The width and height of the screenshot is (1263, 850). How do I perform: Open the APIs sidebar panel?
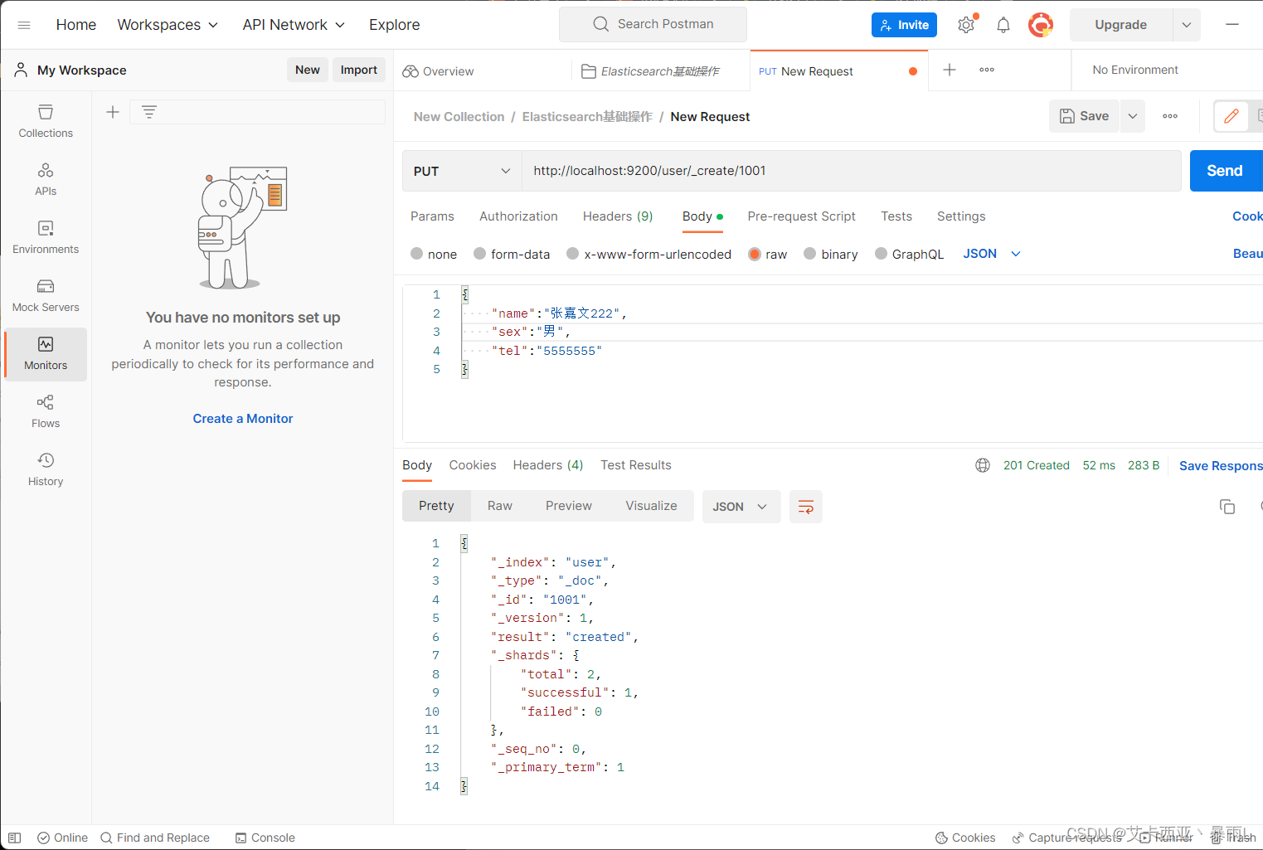click(46, 180)
